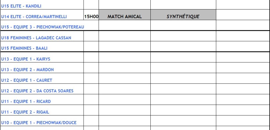
Task: Open U15 - EQUIPE 3 - PIECHOWIAK/POTEREAU entry
Action: pos(42,27)
